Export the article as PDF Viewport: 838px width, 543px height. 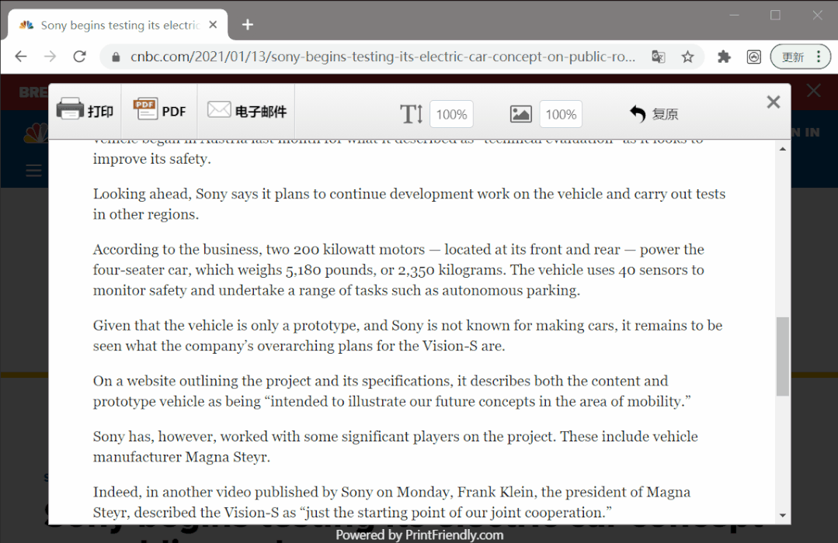pos(158,110)
